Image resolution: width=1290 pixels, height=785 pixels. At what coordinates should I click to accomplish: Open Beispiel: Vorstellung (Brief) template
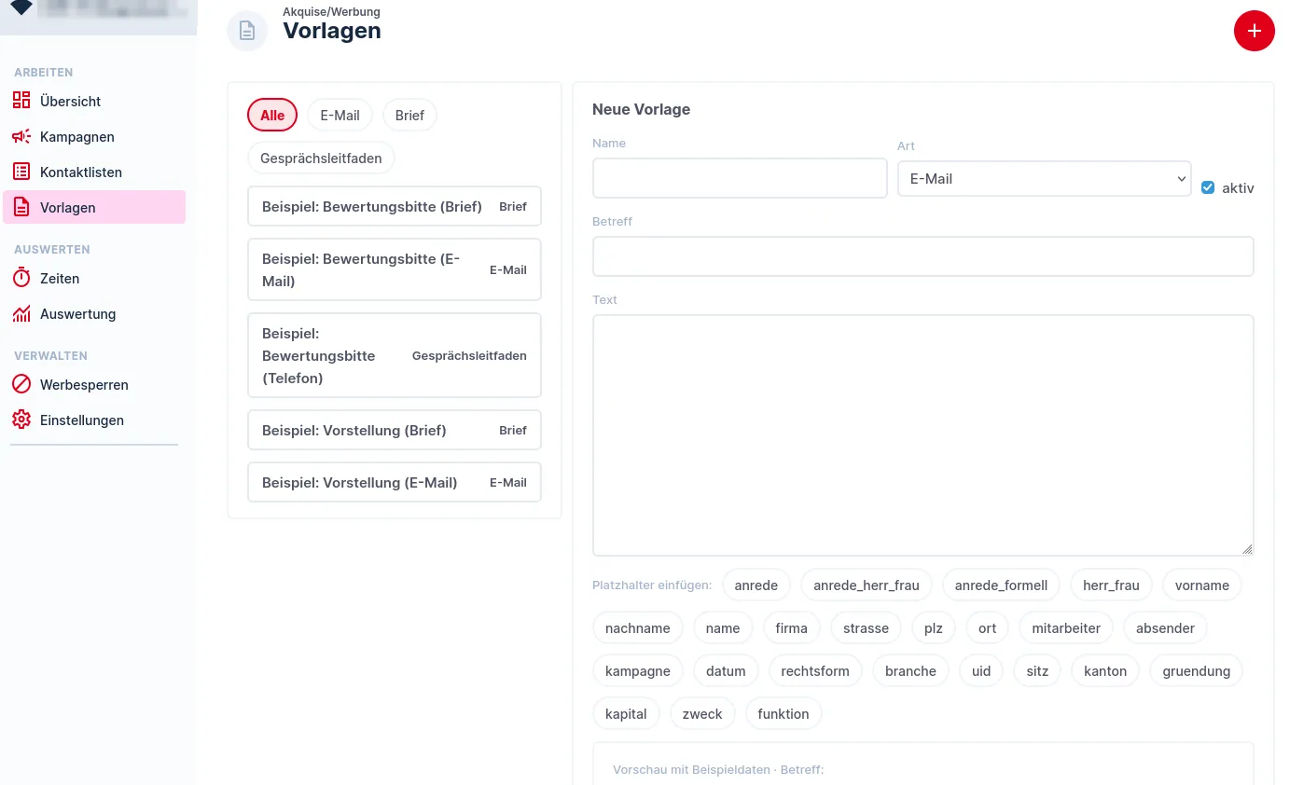click(395, 430)
